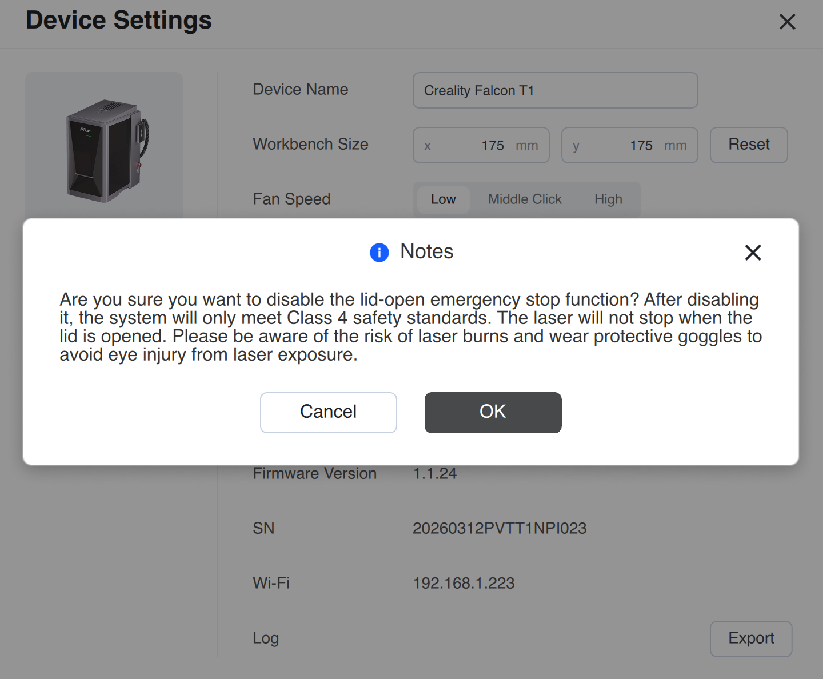Click the Notes dialog title text

point(427,251)
